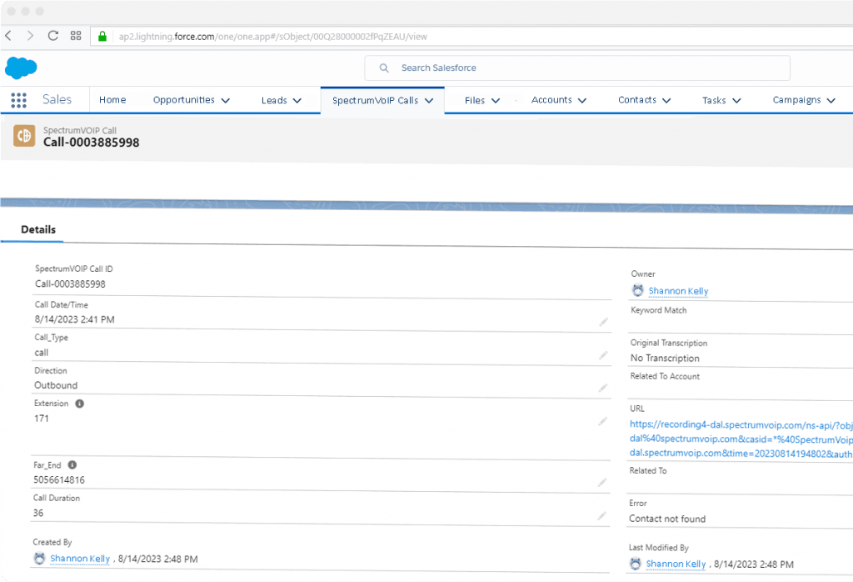
Task: Go to the Home tab
Action: (112, 99)
